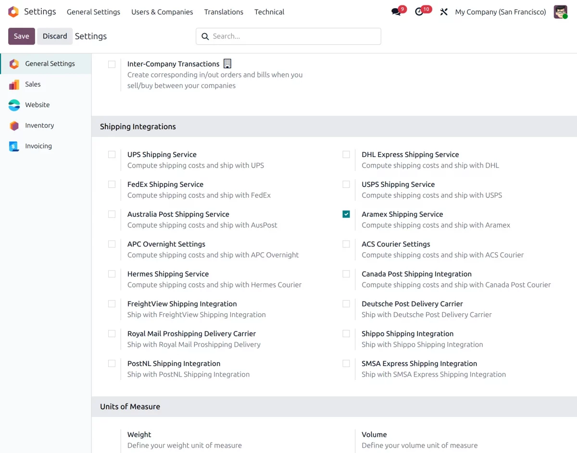This screenshot has height=453, width=577.
Task: Click the Inventory sidebar icon
Action: click(14, 126)
